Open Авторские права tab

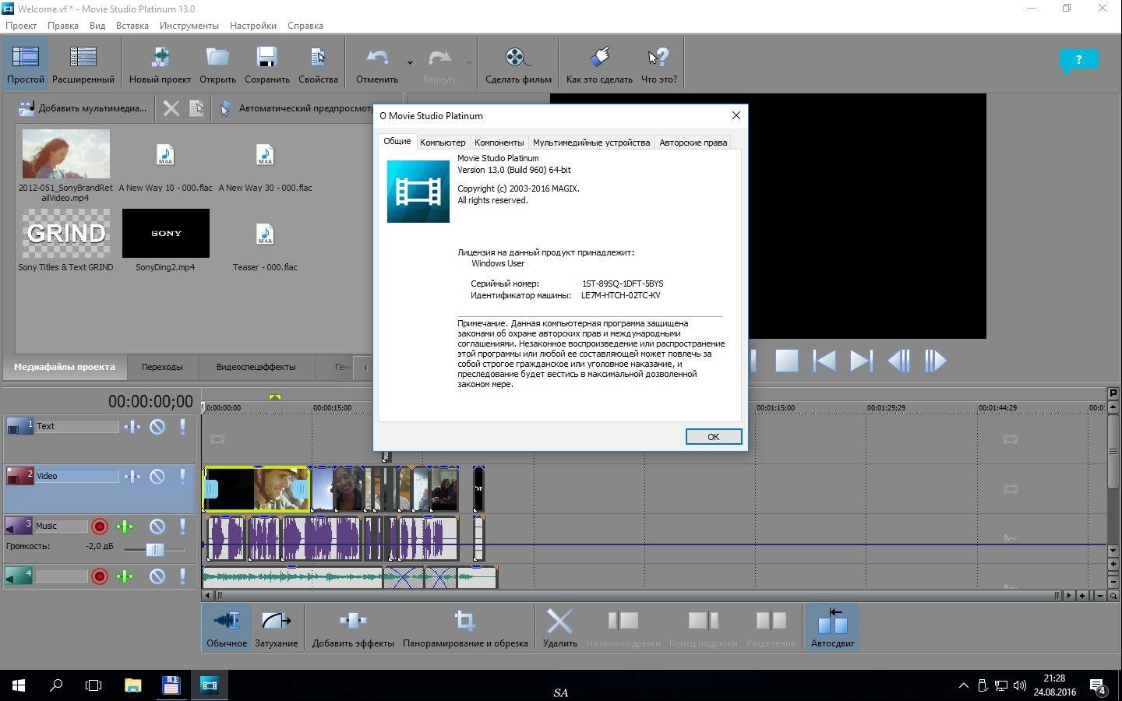tap(693, 143)
